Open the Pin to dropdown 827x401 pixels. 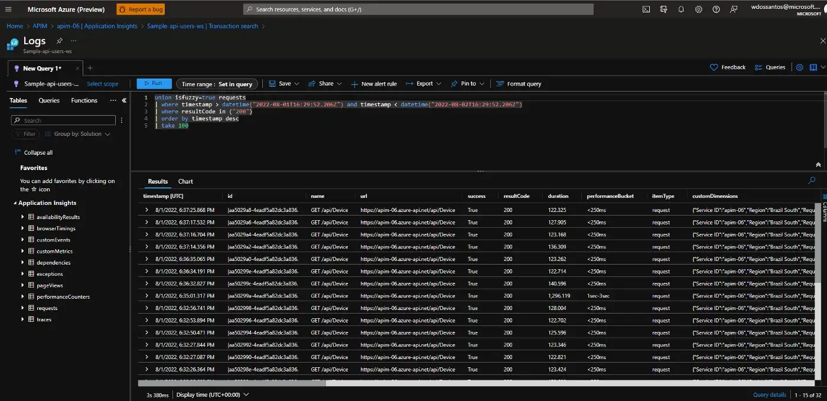tap(468, 84)
